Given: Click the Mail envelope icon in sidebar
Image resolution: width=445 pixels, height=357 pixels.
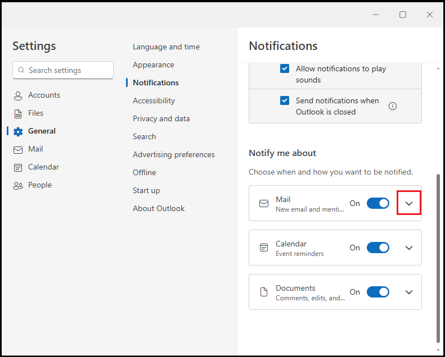Looking at the screenshot, I should [x=18, y=149].
